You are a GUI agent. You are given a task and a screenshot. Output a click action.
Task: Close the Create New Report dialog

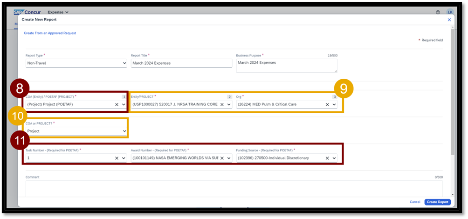(x=449, y=20)
